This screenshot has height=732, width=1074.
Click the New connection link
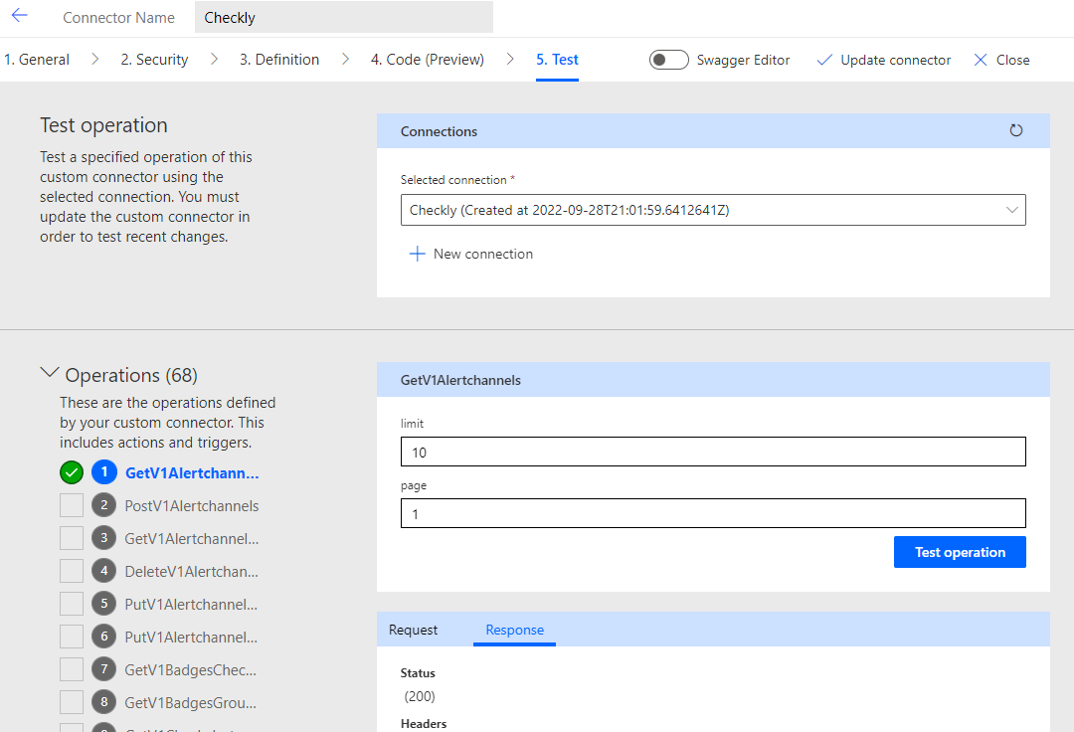(483, 254)
